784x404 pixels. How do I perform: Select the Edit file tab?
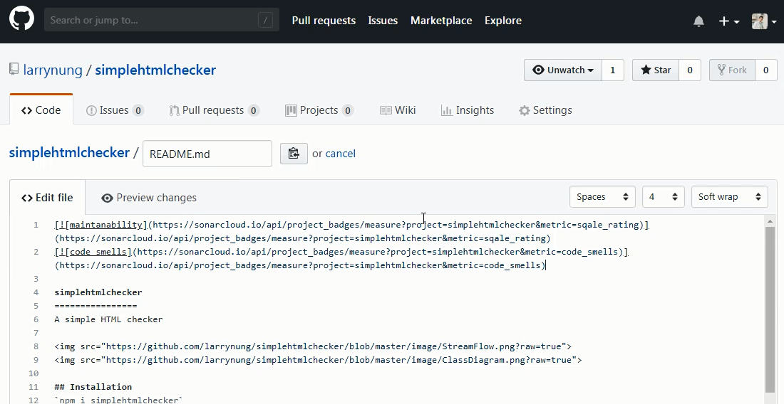point(48,198)
